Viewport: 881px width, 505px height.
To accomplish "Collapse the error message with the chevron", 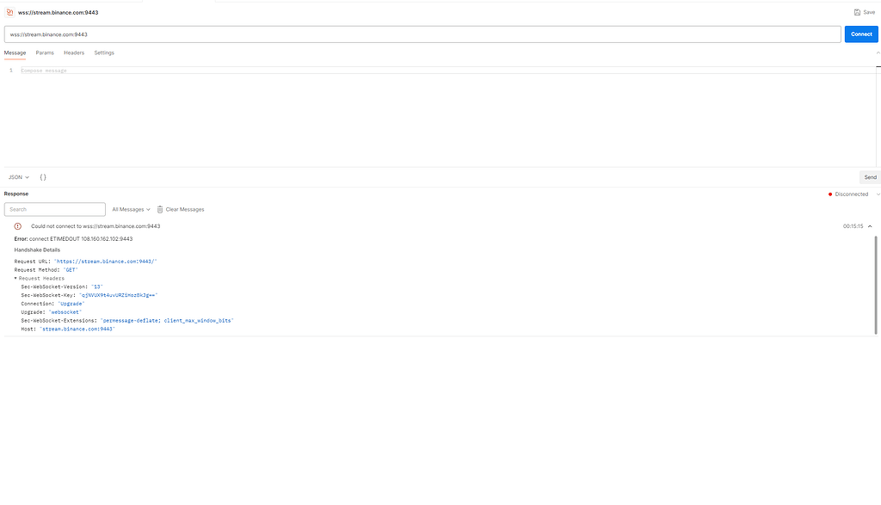I will click(x=870, y=226).
